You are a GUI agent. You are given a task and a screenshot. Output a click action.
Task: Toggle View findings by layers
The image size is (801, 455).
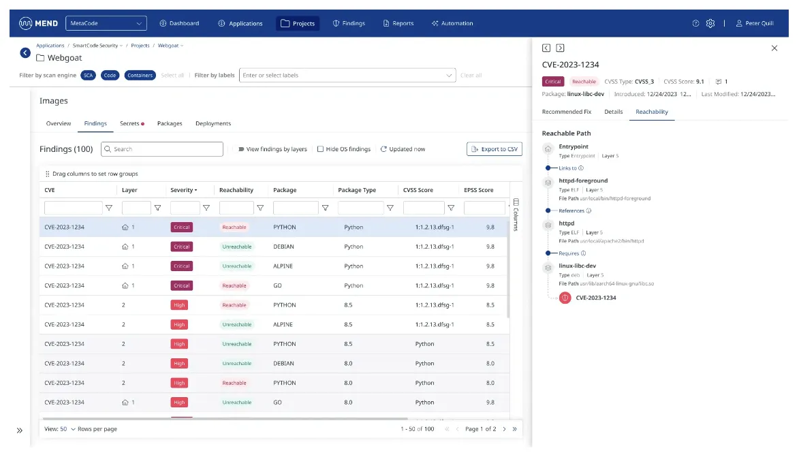pyautogui.click(x=272, y=149)
